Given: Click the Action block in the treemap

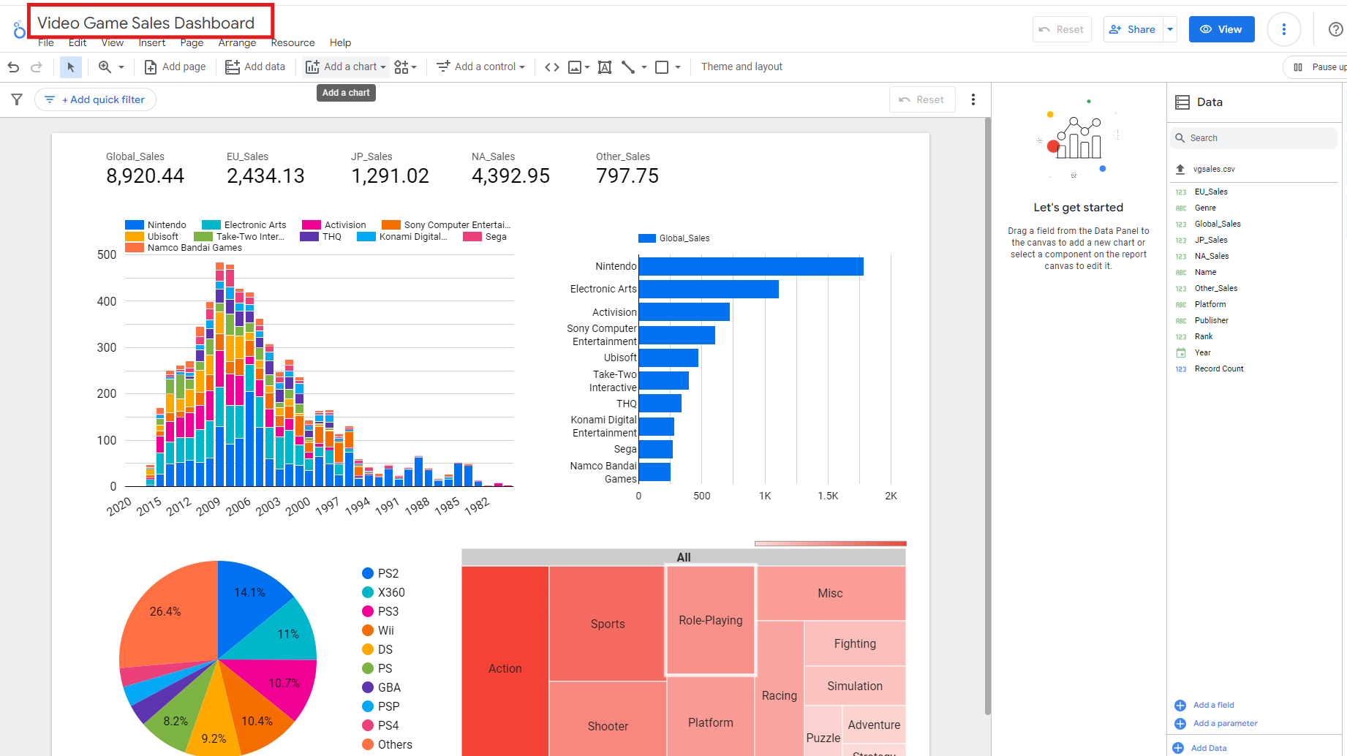Looking at the screenshot, I should (x=505, y=668).
